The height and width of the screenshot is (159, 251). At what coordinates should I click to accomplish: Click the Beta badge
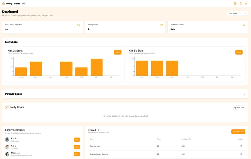tap(24, 3)
